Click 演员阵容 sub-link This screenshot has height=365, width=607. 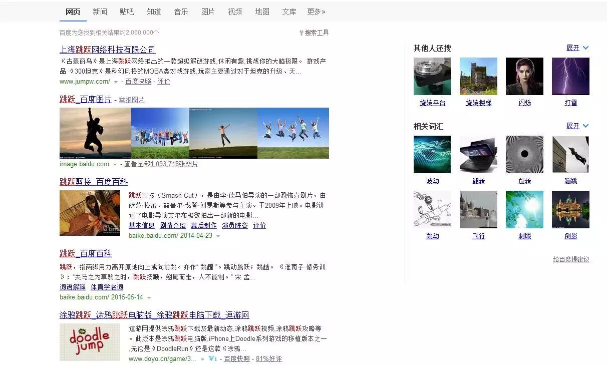(x=235, y=225)
